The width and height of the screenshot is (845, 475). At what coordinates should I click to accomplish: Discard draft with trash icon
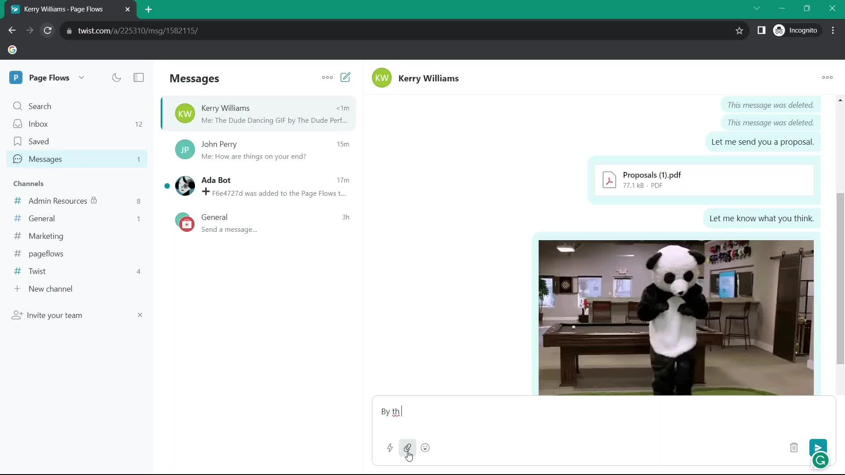[794, 448]
